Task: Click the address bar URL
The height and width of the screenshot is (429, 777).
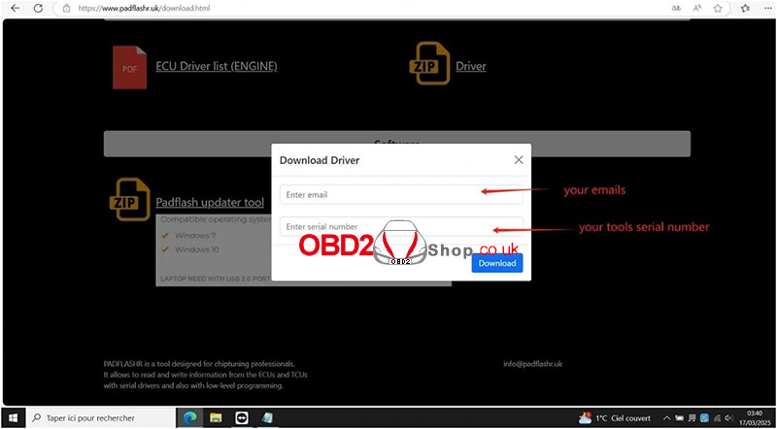Action: pyautogui.click(x=165, y=8)
